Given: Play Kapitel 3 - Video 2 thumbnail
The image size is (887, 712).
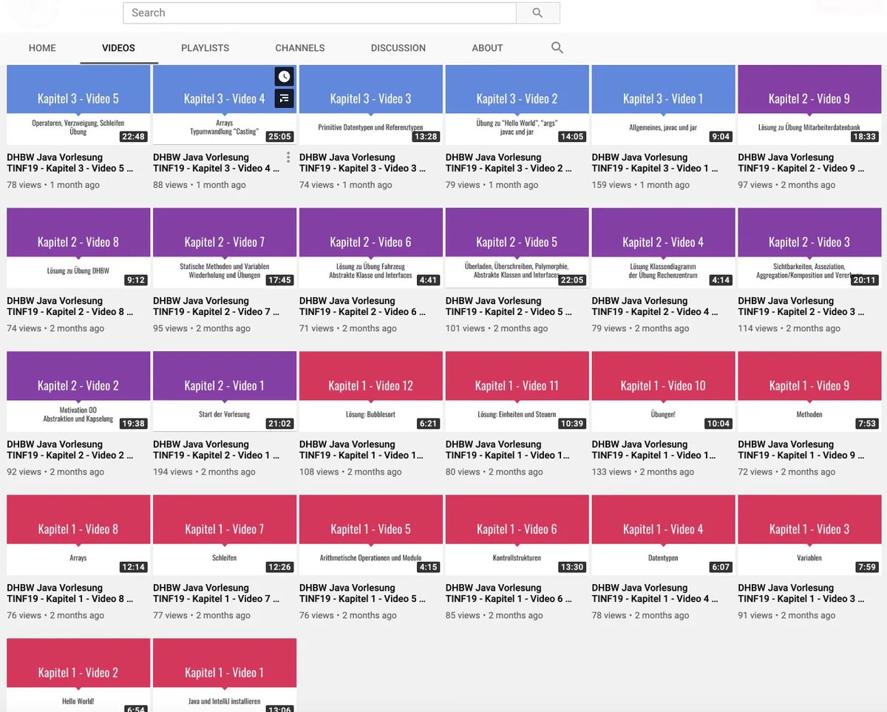Looking at the screenshot, I should tap(517, 105).
